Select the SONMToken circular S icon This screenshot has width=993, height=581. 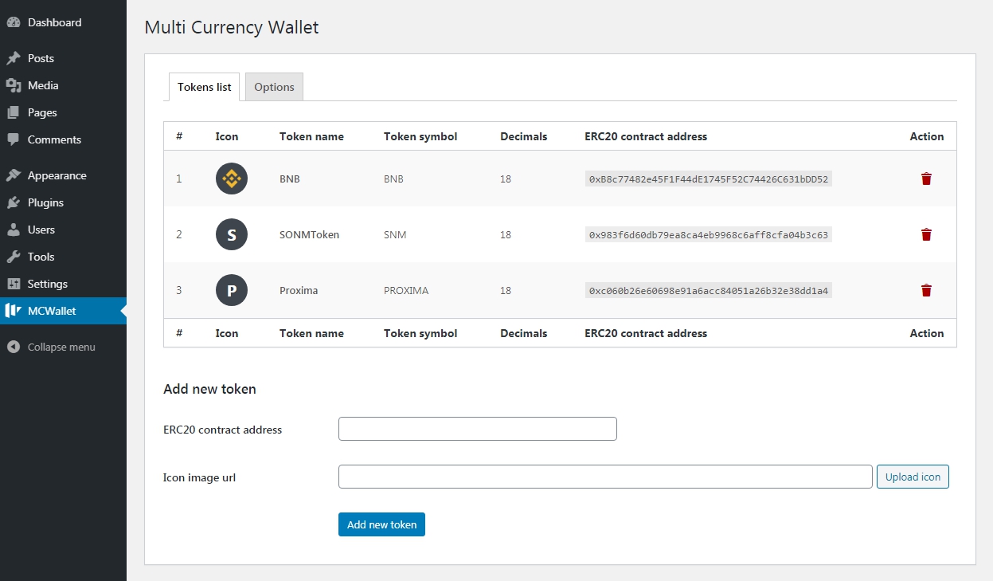pyautogui.click(x=231, y=234)
